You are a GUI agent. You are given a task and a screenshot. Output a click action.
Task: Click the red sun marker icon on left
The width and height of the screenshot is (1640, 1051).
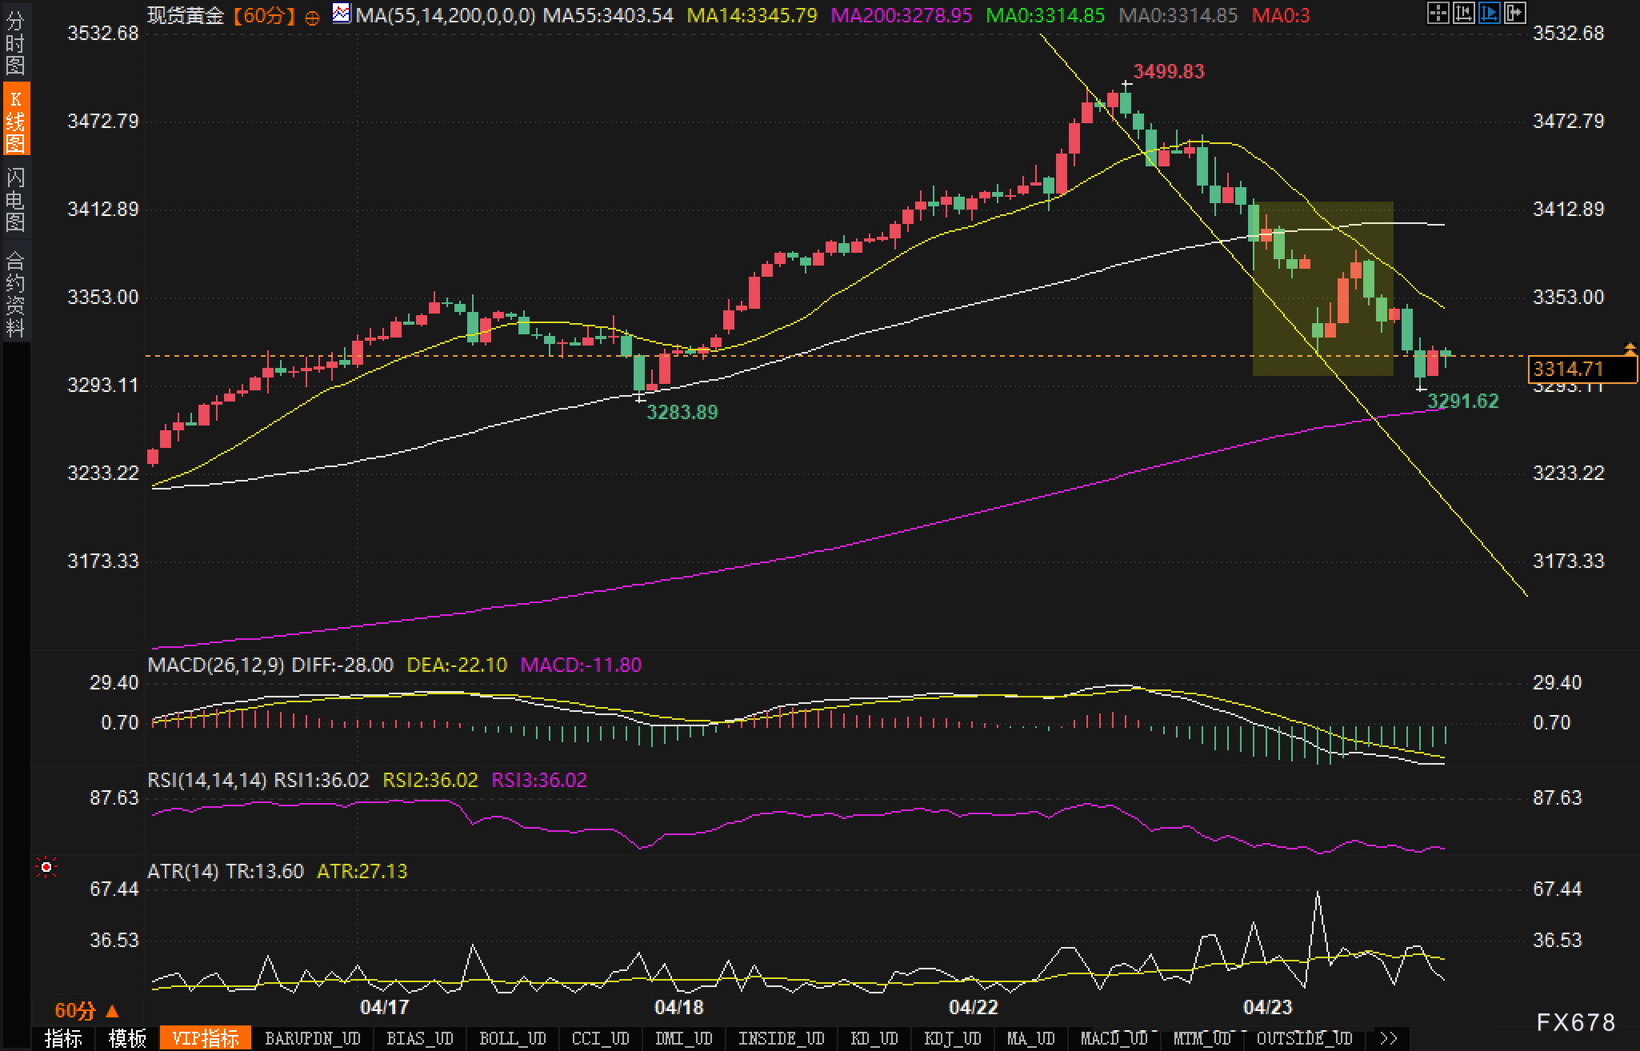point(46,867)
